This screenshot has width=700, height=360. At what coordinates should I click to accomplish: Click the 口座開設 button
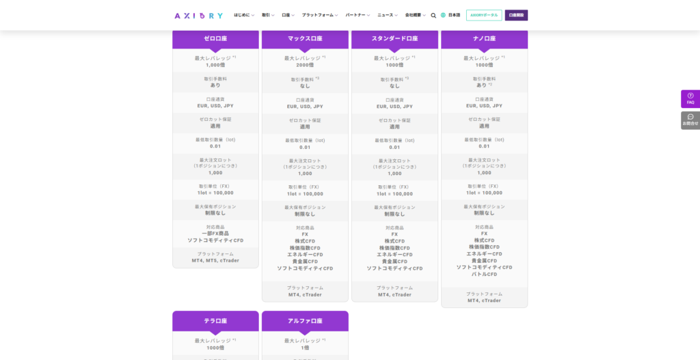pyautogui.click(x=516, y=15)
